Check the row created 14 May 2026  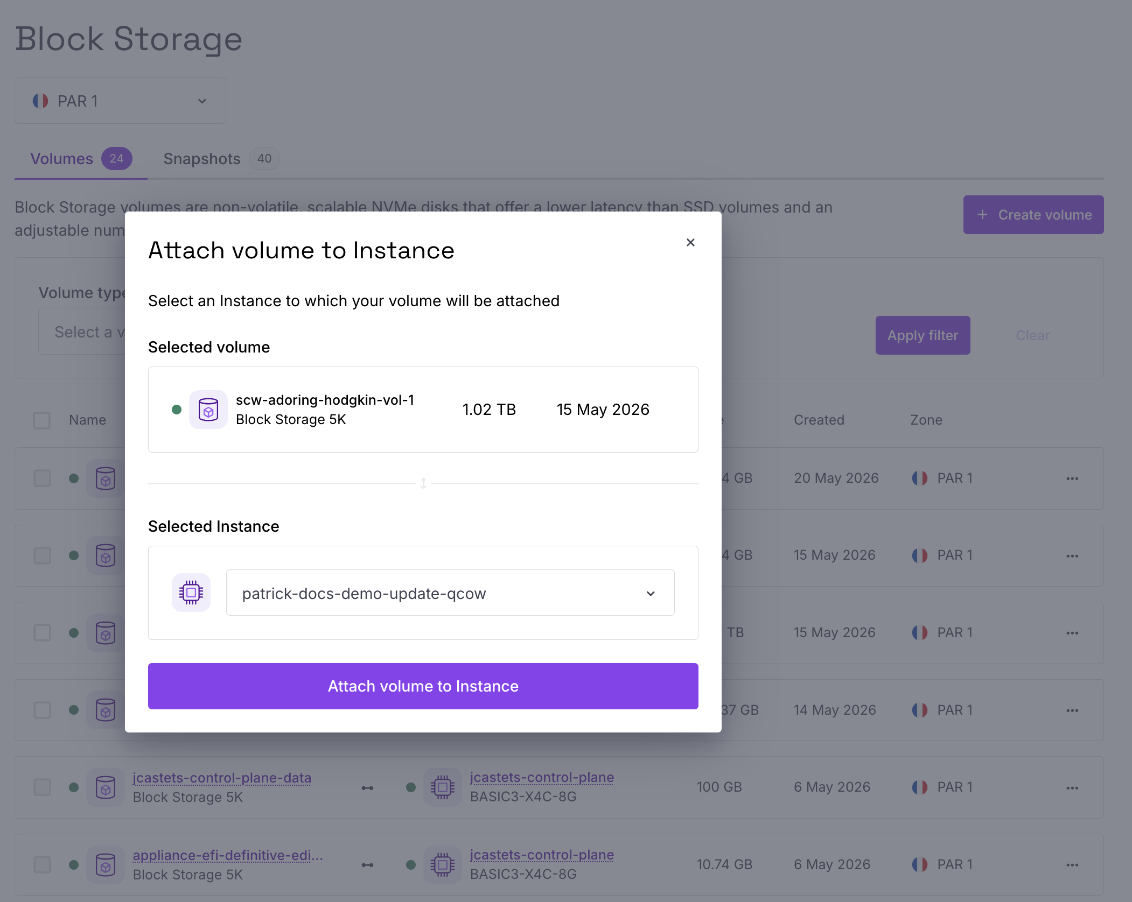pos(42,710)
